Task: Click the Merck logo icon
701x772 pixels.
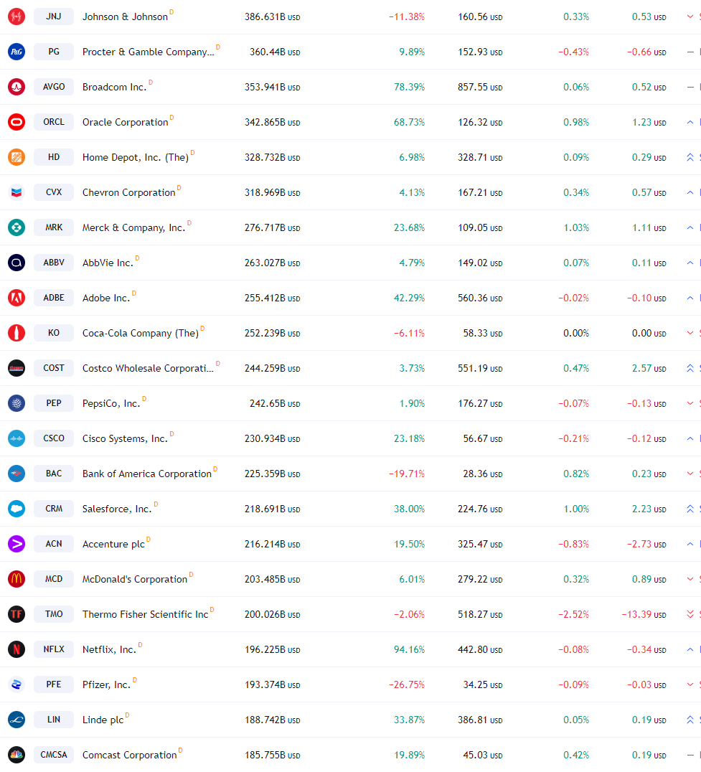Action: pyautogui.click(x=17, y=227)
